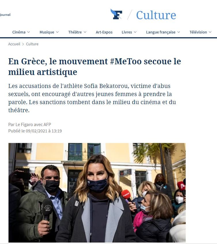Open the Culture section heading

click(156, 15)
